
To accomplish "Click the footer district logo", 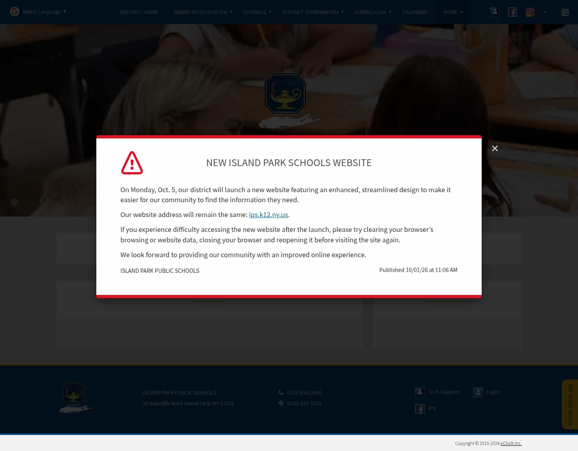I will 76,398.
